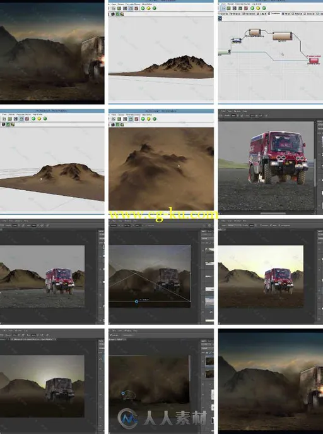The width and height of the screenshot is (323, 434).
Task: Open Window menu in diagonal-guides Photoshop window
Action: [x=127, y=220]
